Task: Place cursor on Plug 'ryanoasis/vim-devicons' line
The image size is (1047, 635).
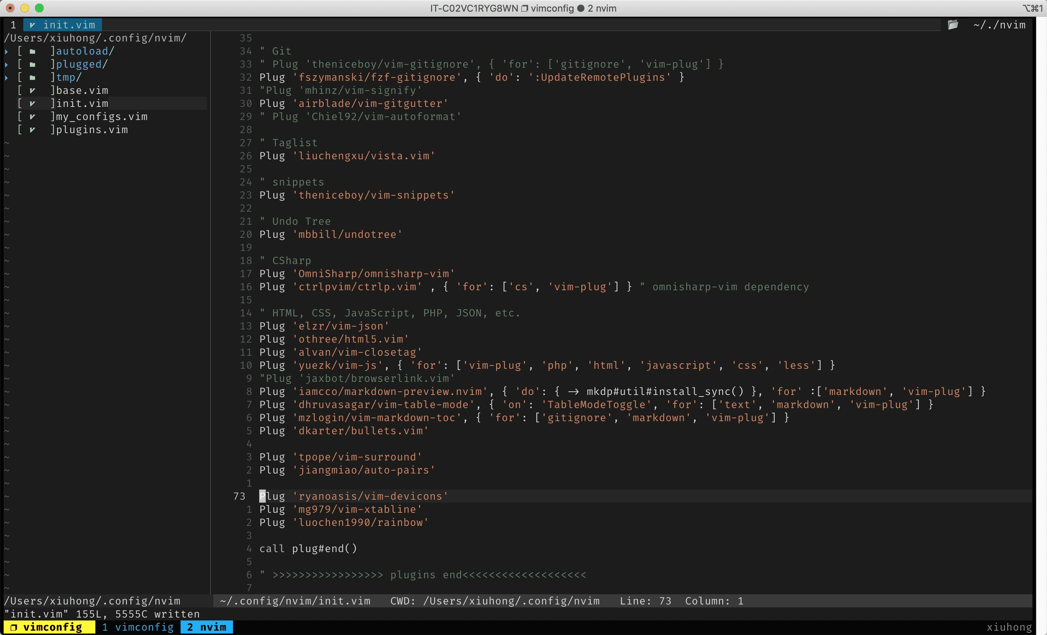Action: pos(354,496)
